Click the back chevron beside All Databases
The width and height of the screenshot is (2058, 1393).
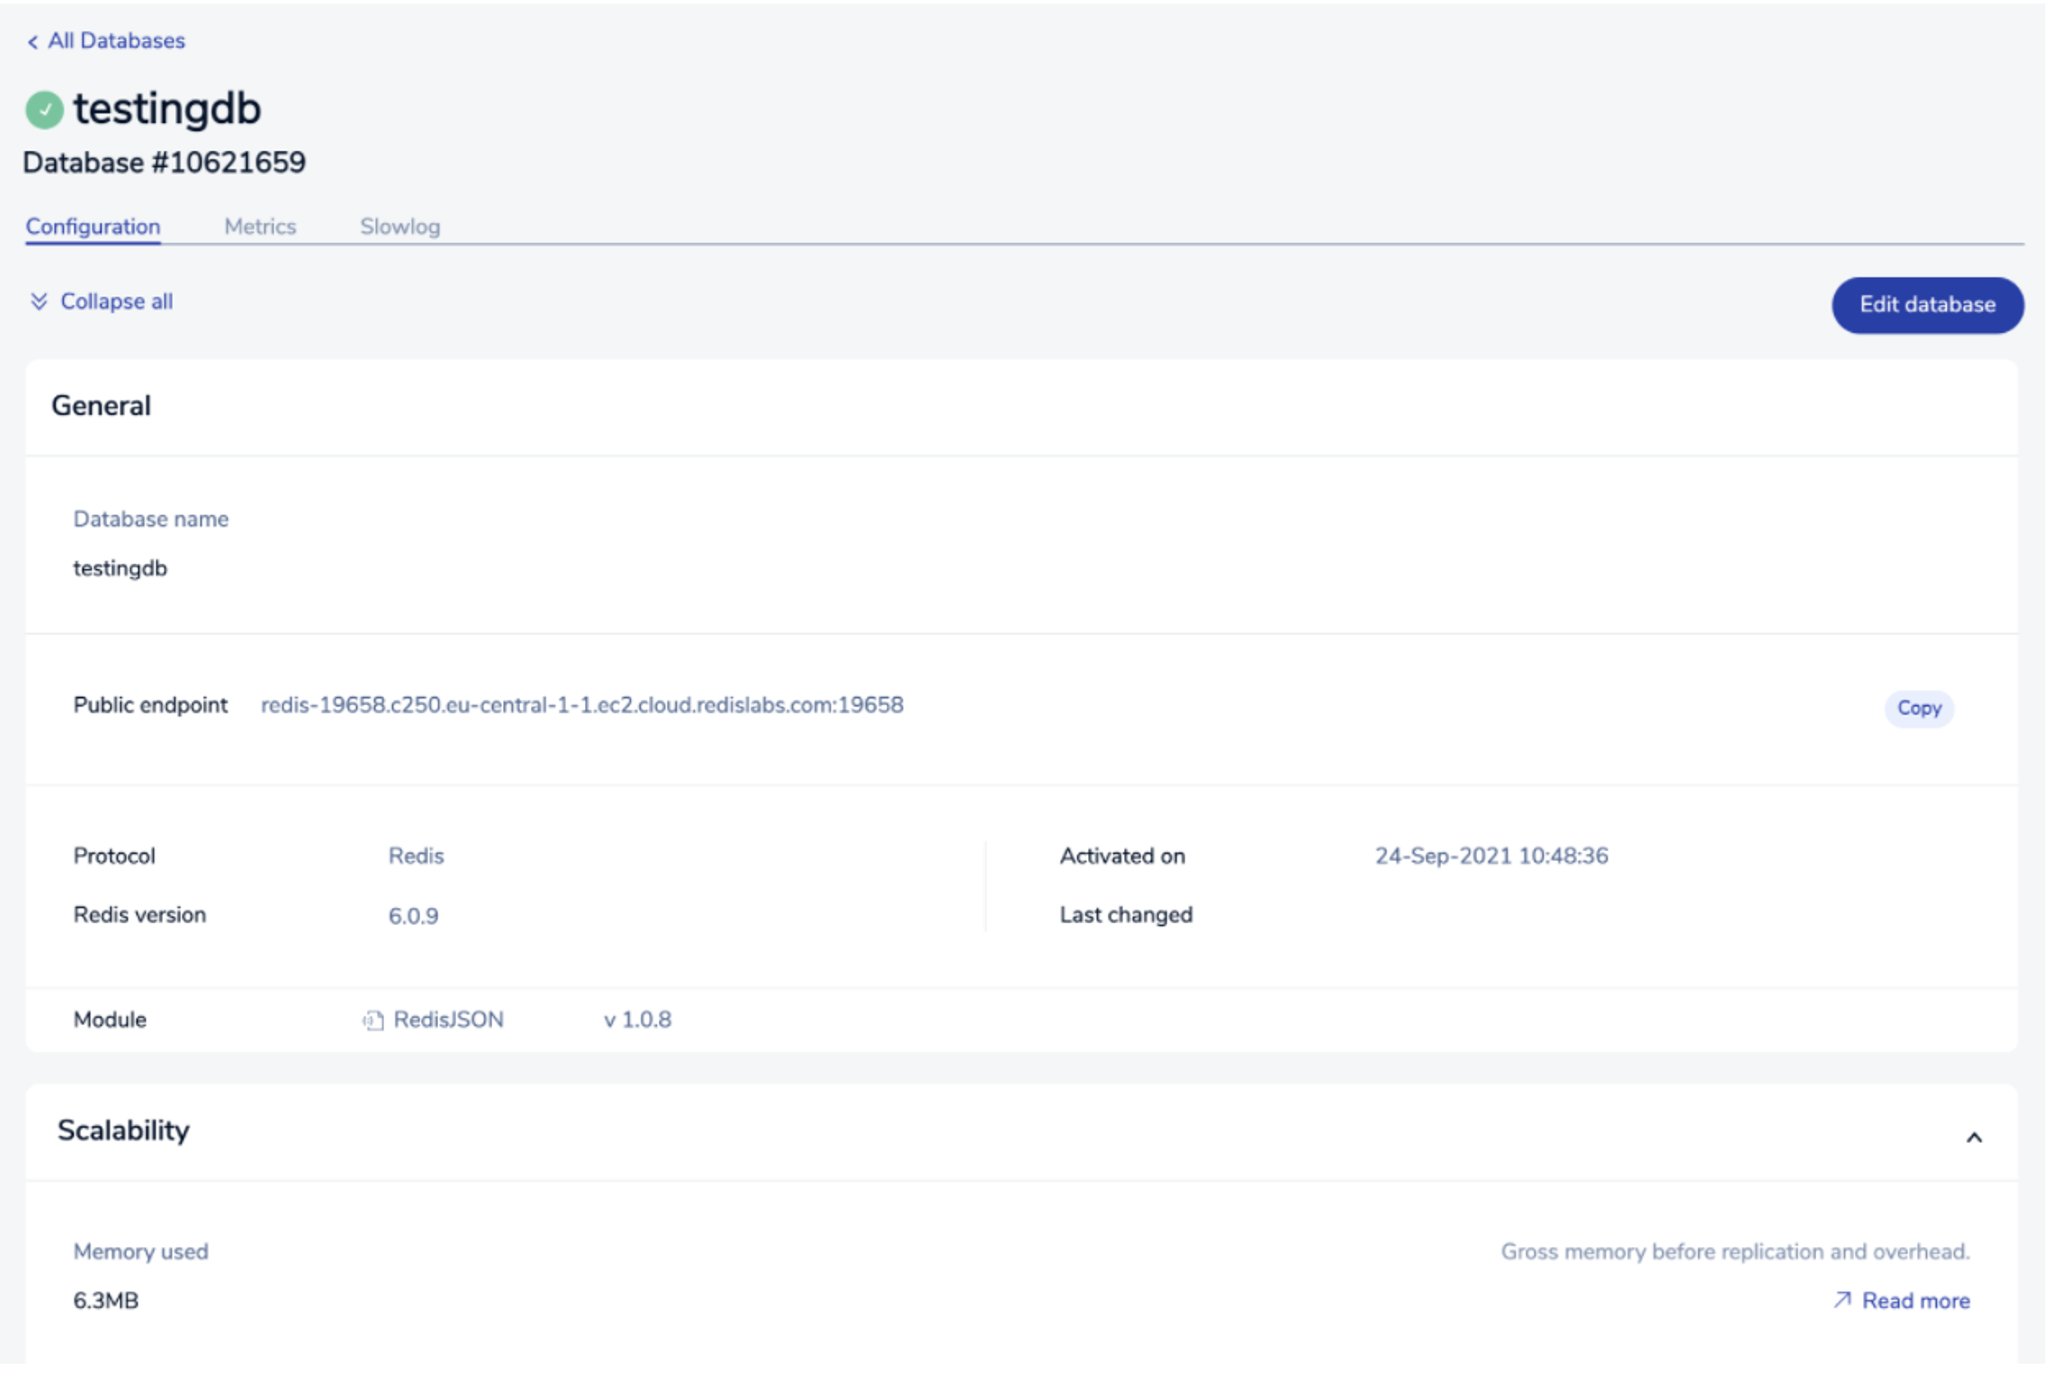(x=33, y=42)
